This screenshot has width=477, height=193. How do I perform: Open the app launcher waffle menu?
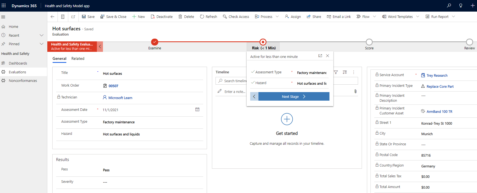4,6
